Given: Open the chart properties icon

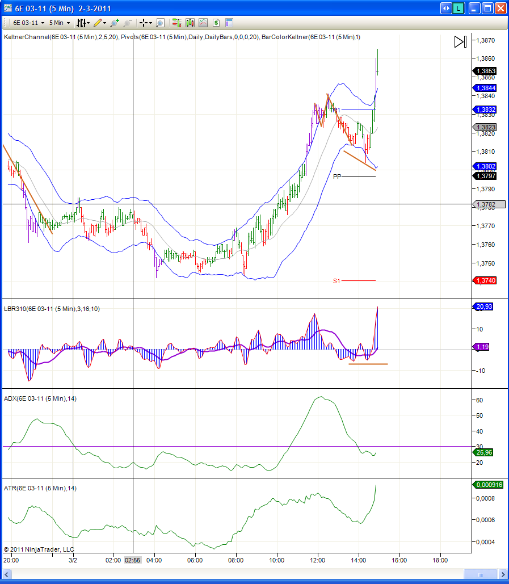Looking at the screenshot, I should 229,23.
